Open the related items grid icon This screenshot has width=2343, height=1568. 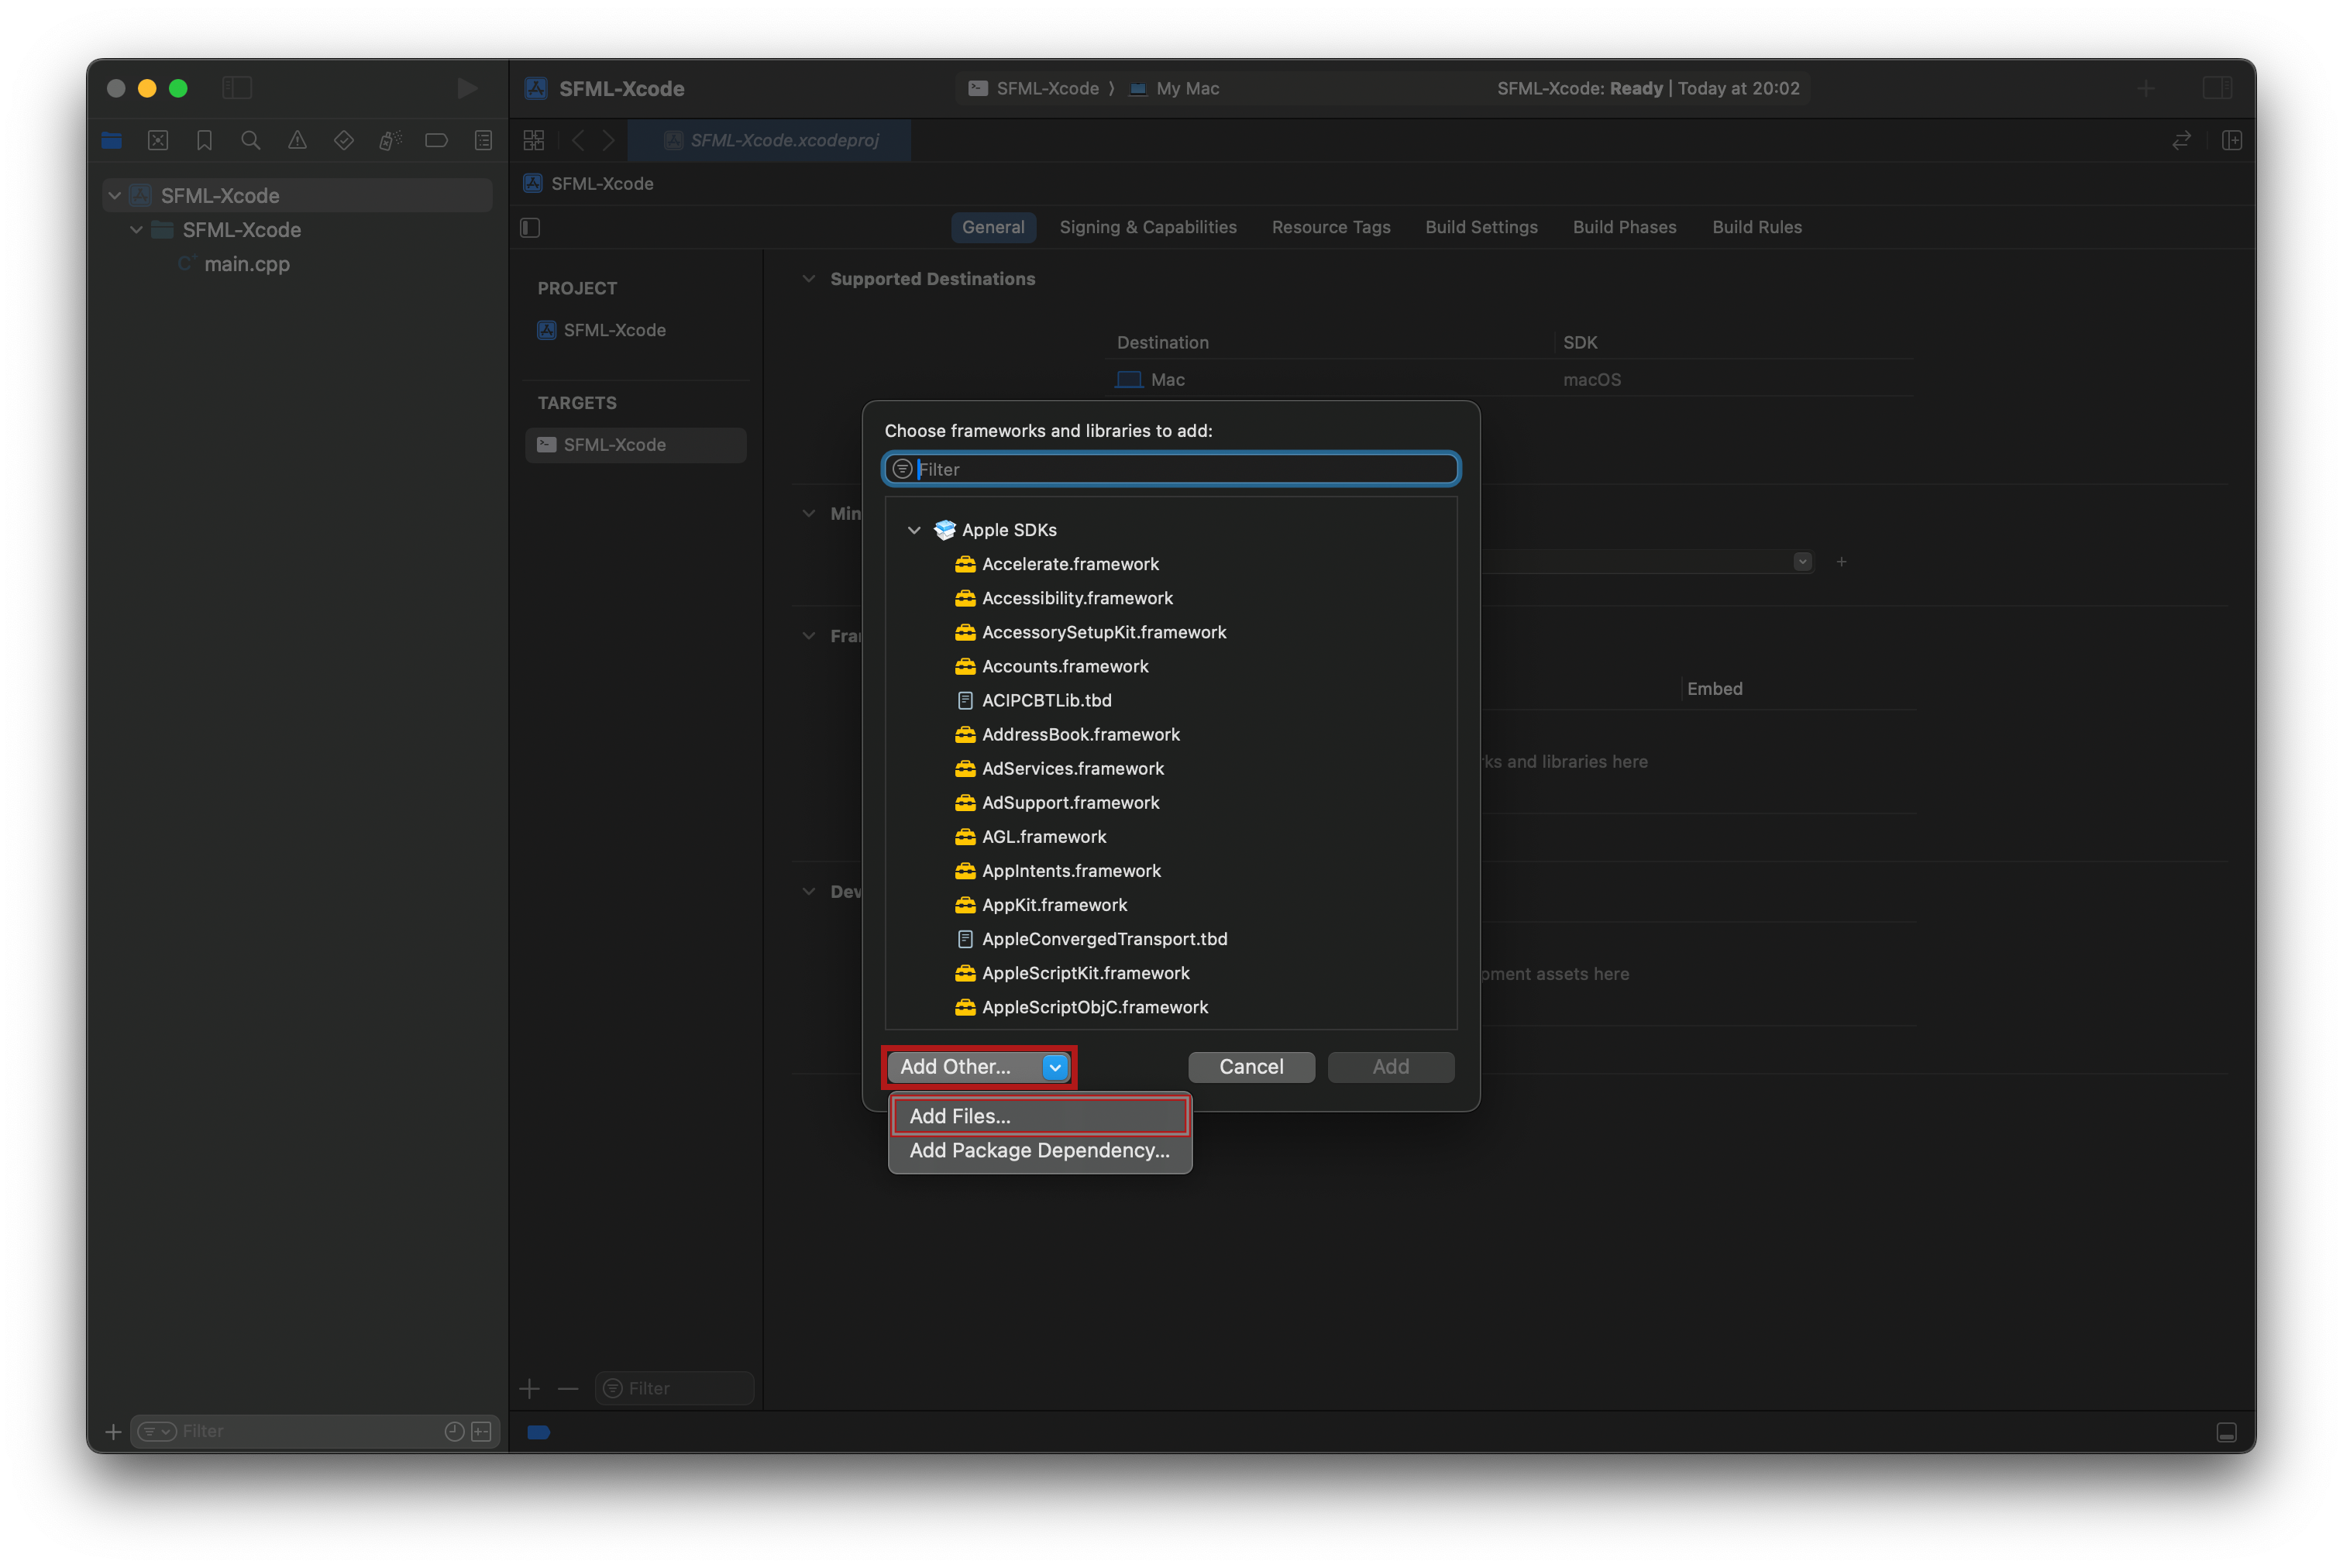point(534,140)
